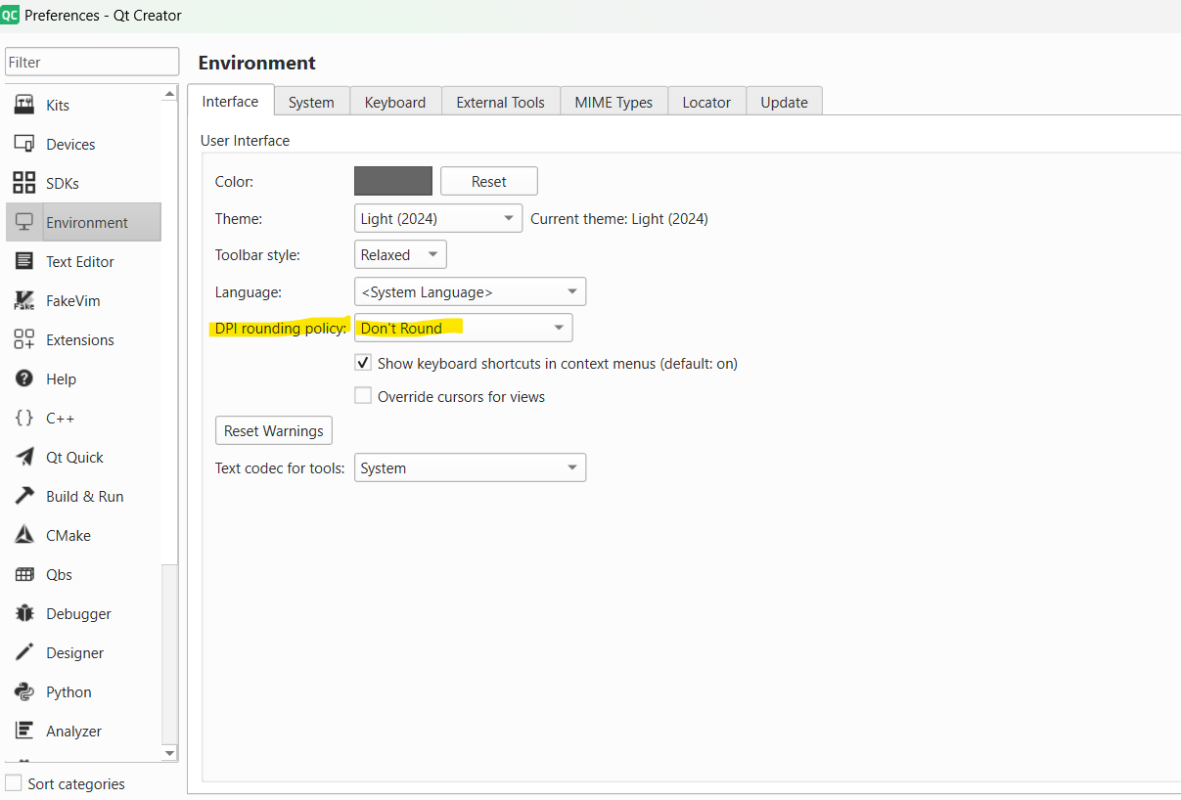Open the DPI rounding policy dropdown
This screenshot has width=1181, height=800.
pyautogui.click(x=463, y=328)
